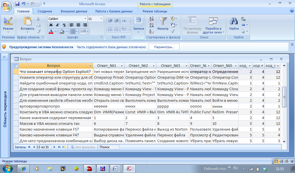Click the Replace ab-ac icon
The image size is (295, 173).
(243, 19)
